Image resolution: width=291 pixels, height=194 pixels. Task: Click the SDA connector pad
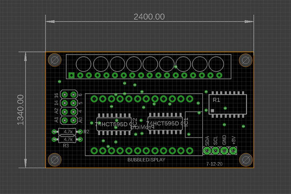pyautogui.click(x=207, y=150)
